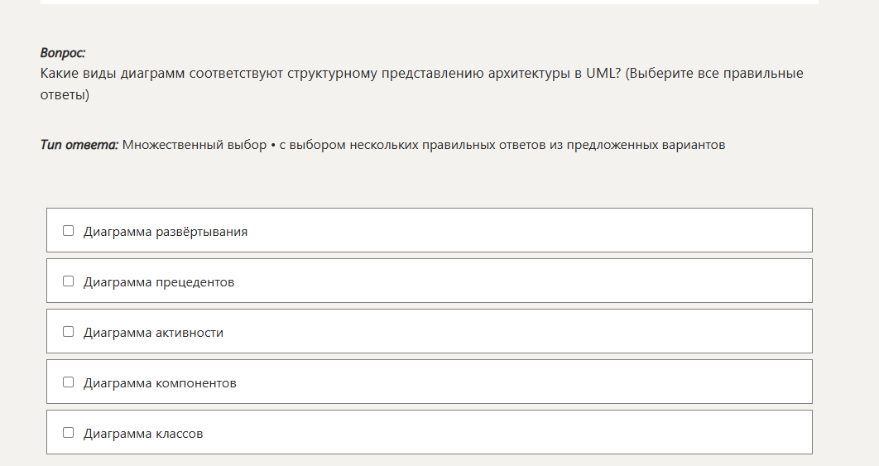This screenshot has height=466, width=879.
Task: Click the 'Диаграмма активности' label text
Action: tap(153, 333)
